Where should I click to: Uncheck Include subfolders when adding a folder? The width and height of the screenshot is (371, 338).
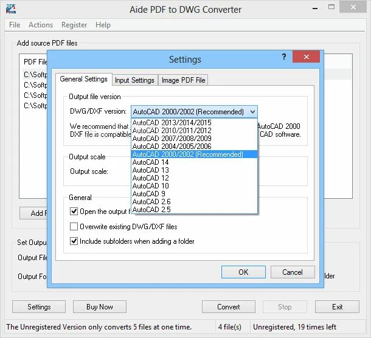(x=74, y=241)
